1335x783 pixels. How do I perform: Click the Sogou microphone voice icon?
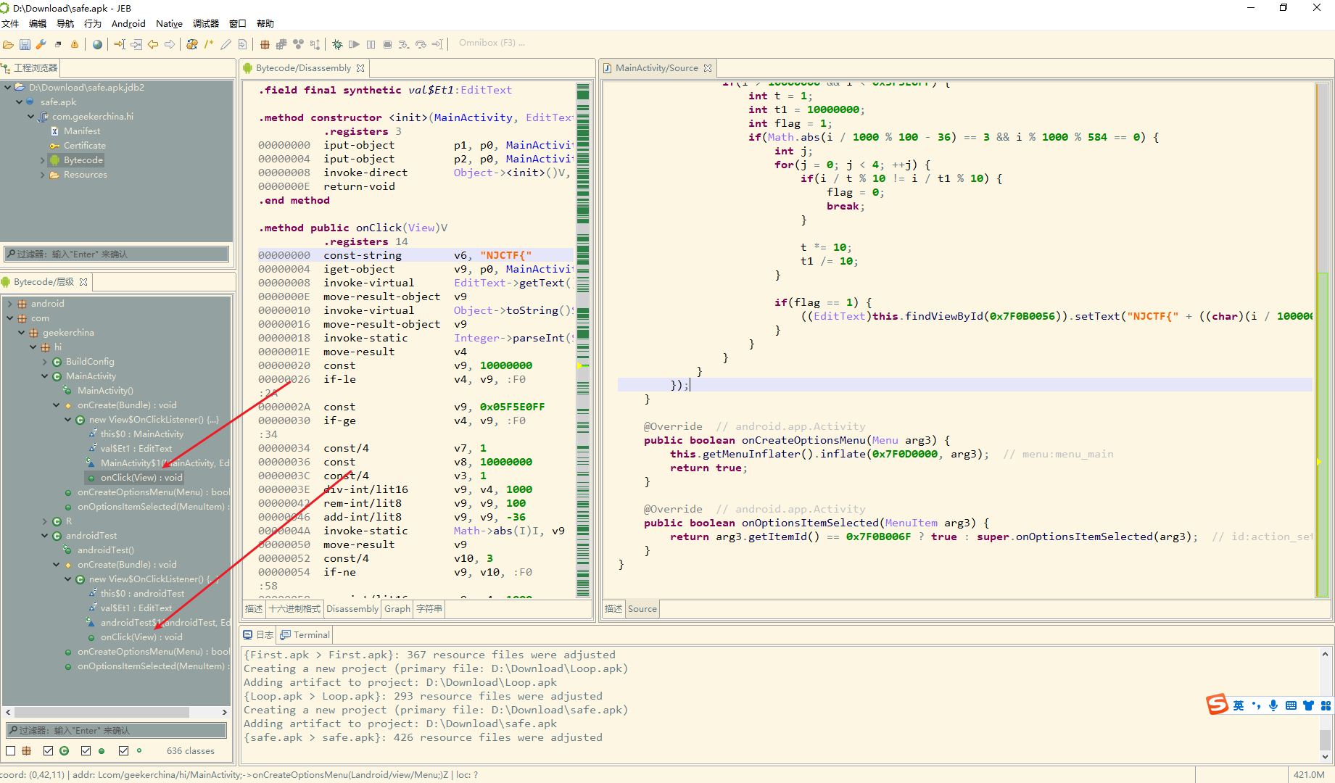(x=1273, y=705)
